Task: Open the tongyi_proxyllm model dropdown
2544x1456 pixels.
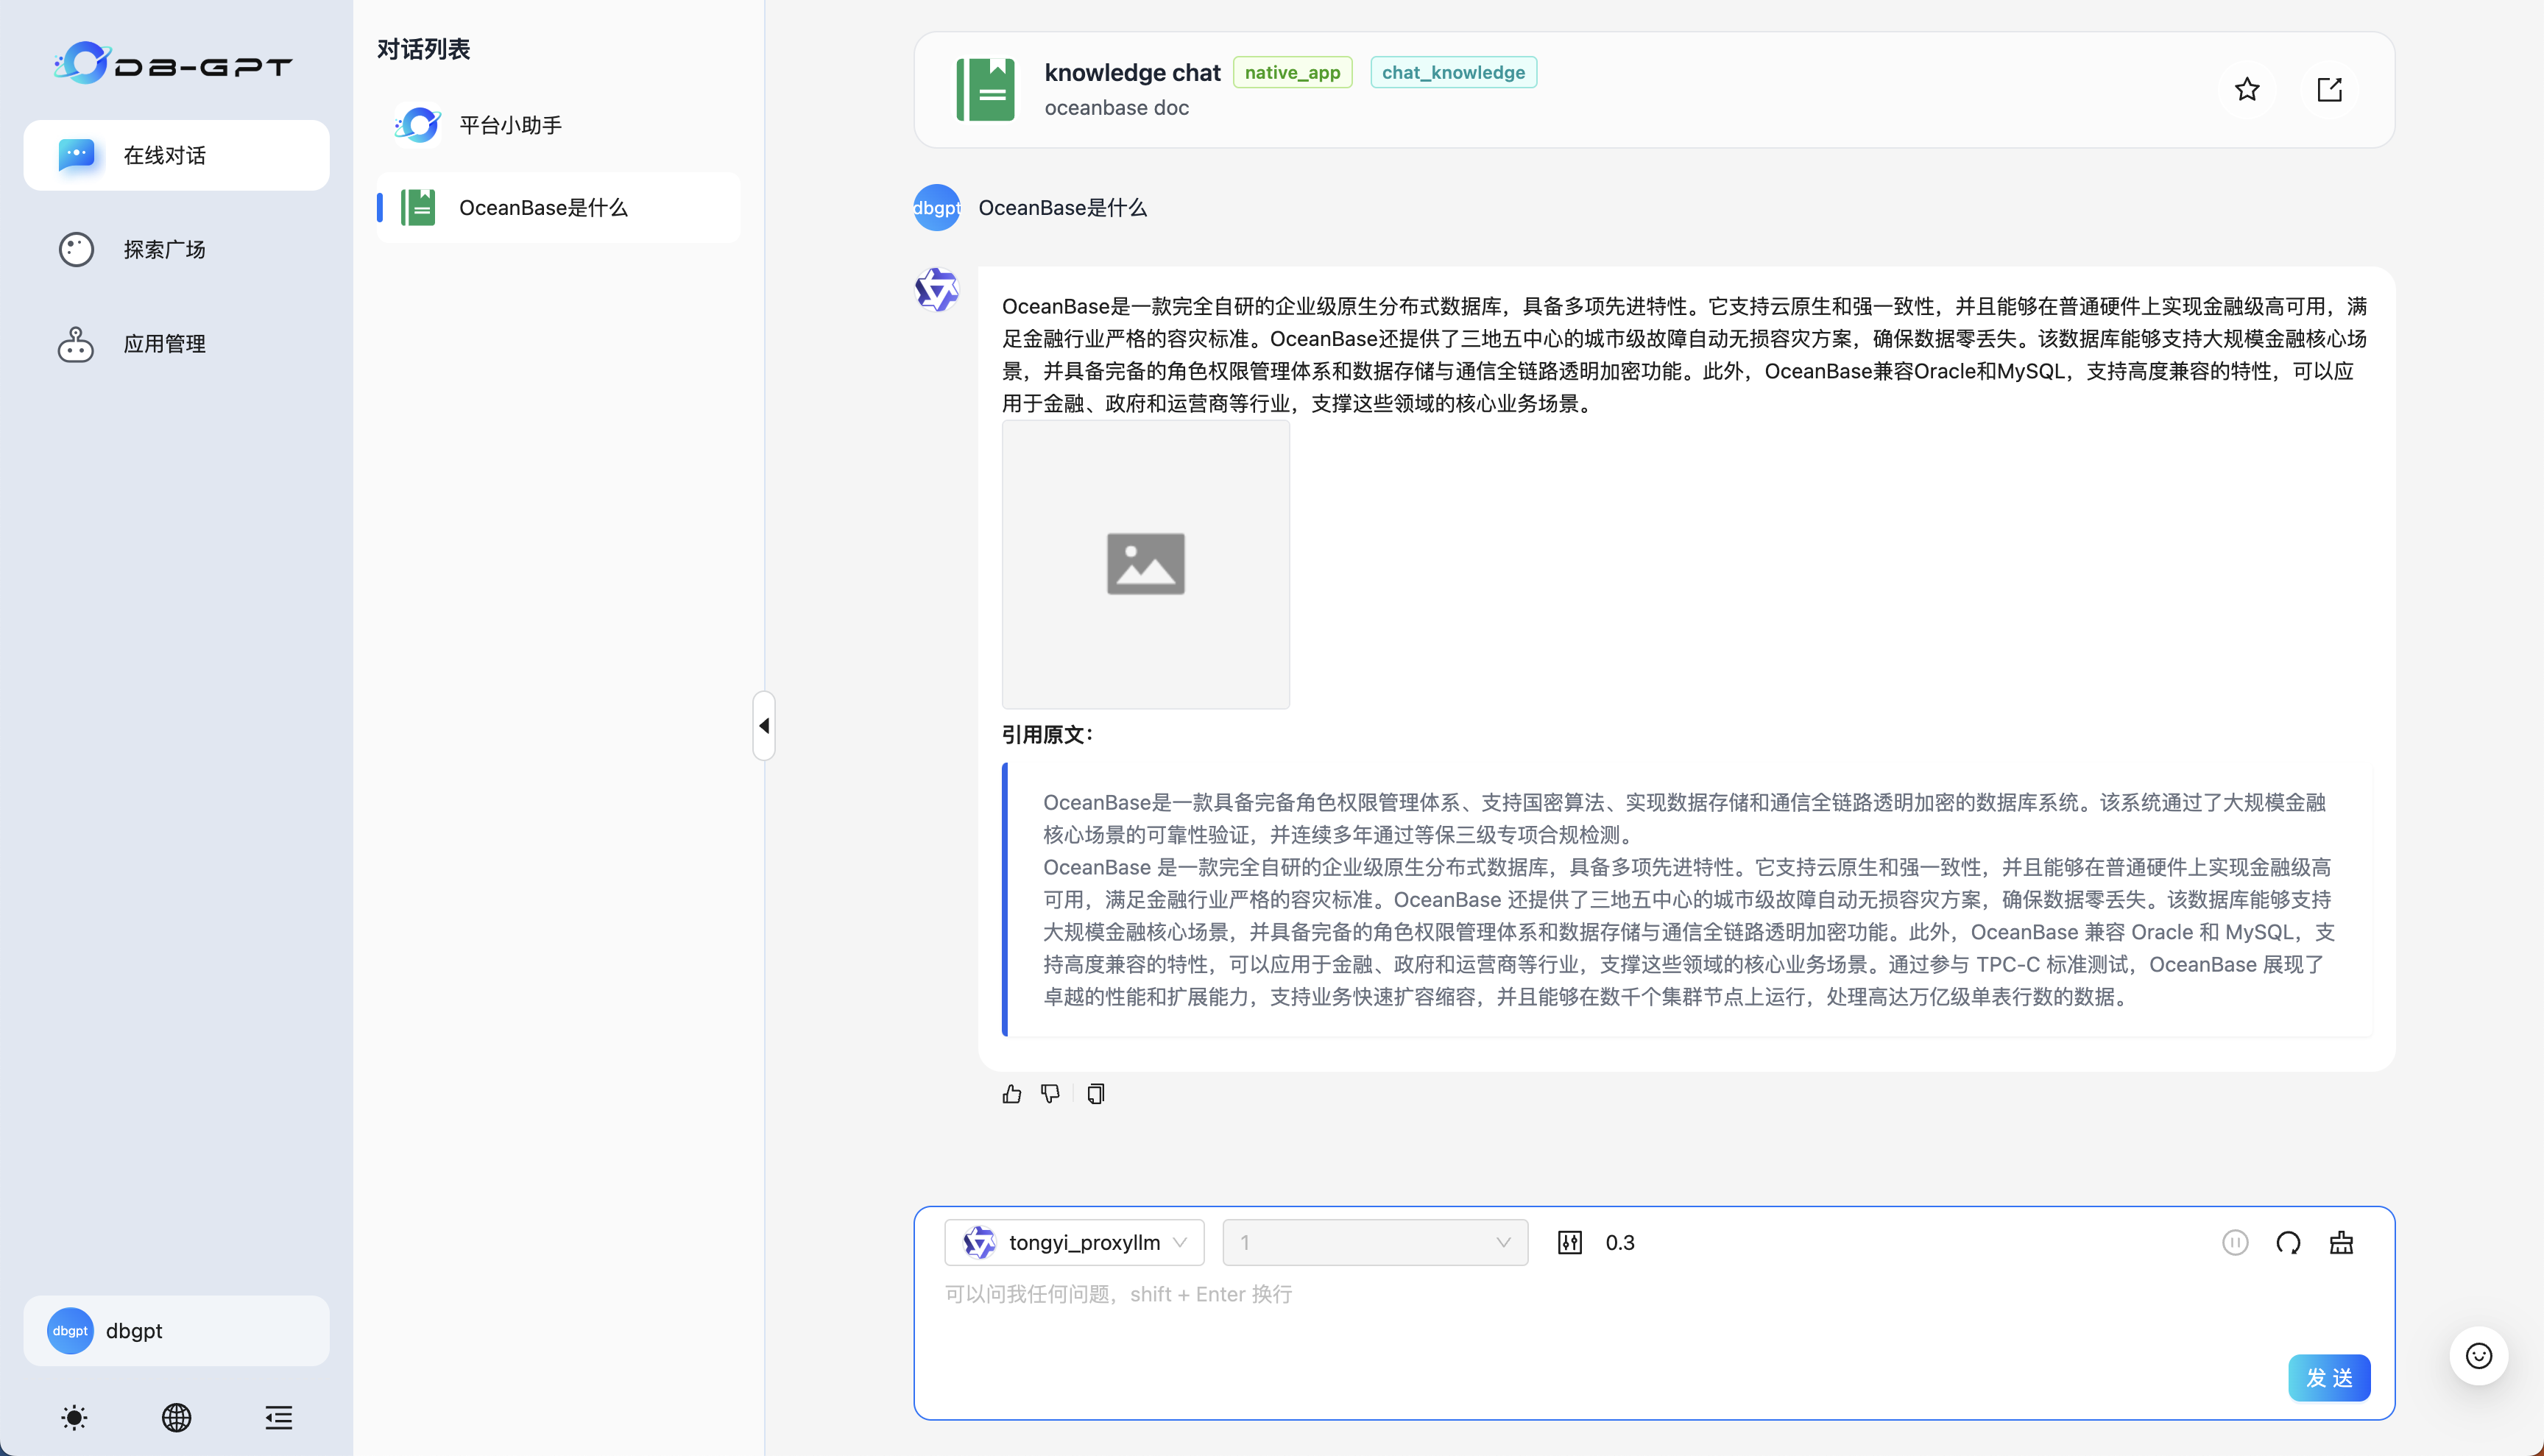Action: pos(1074,1242)
